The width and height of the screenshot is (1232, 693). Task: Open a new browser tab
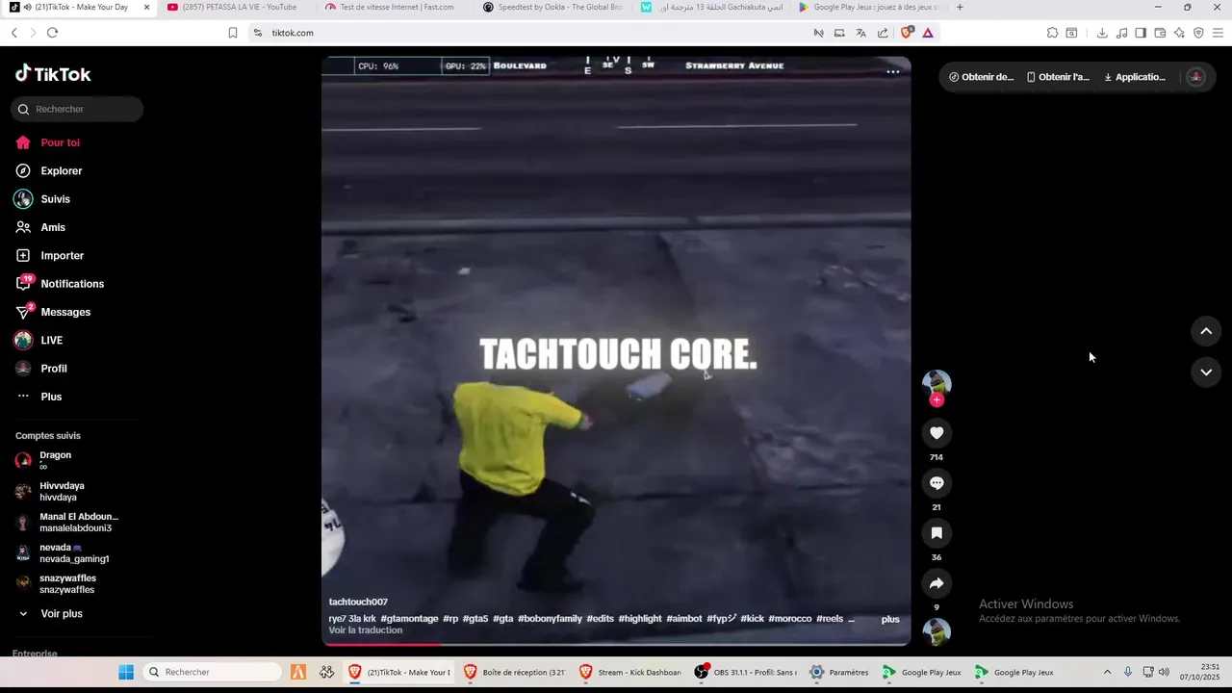pos(960,8)
